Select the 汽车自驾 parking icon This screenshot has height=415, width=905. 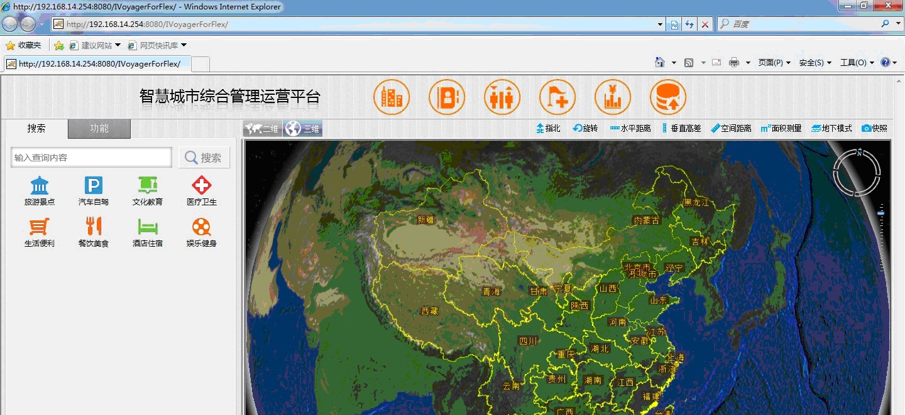coord(94,185)
